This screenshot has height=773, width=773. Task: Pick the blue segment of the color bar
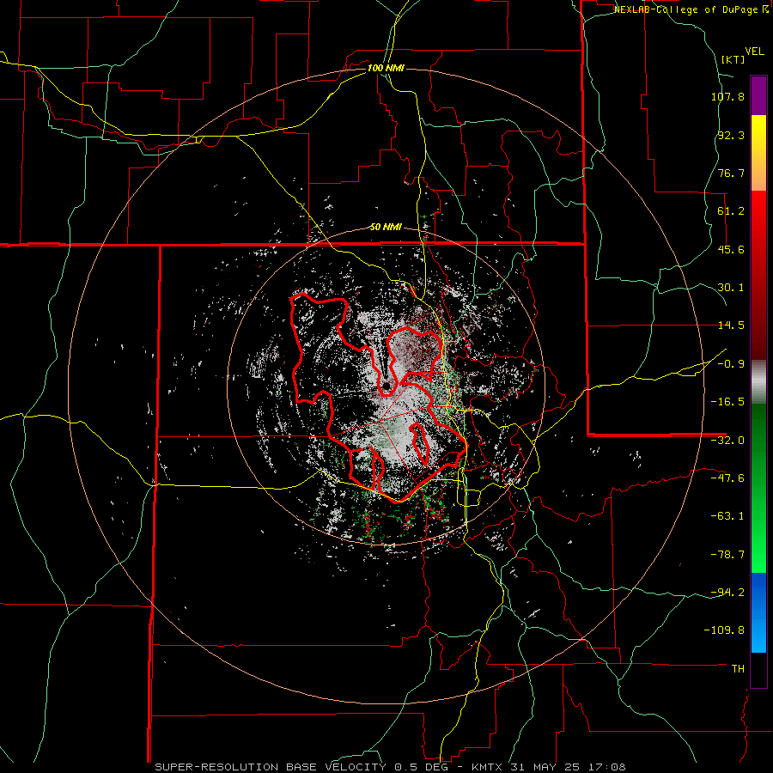[758, 612]
